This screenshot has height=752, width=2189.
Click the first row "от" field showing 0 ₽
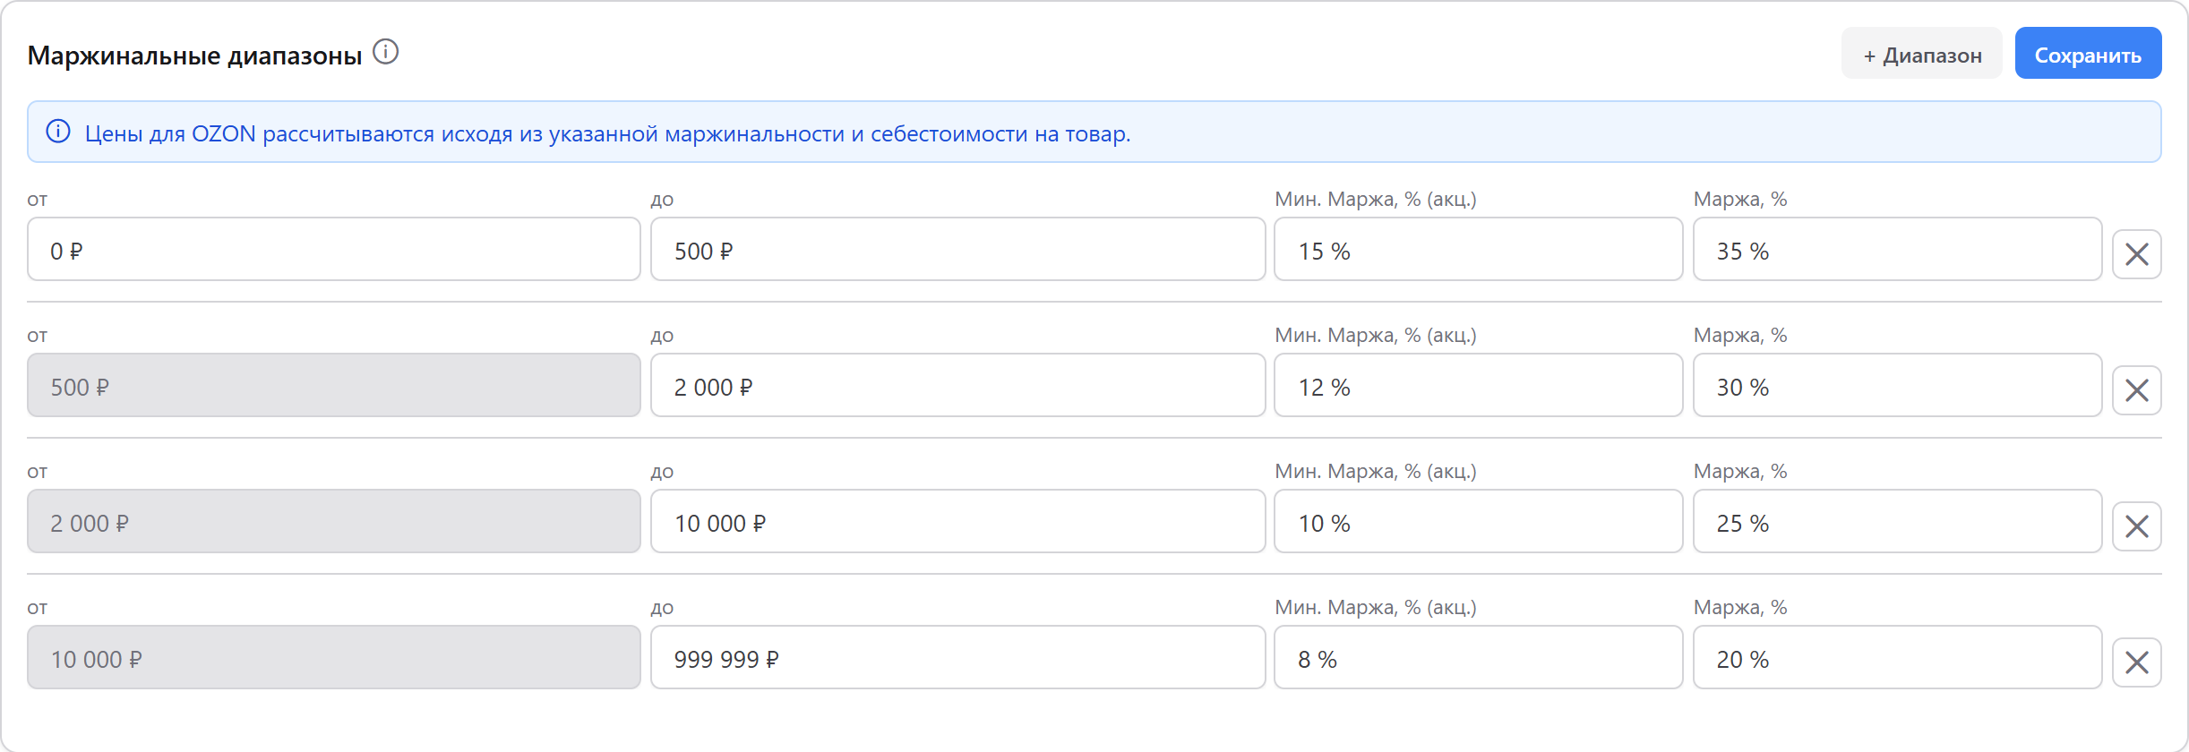[x=333, y=250]
